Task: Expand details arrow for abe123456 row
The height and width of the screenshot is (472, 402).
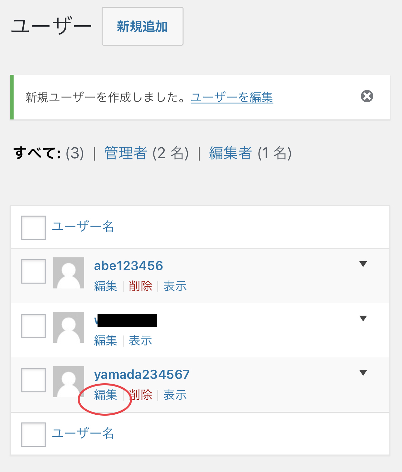Action: click(363, 264)
